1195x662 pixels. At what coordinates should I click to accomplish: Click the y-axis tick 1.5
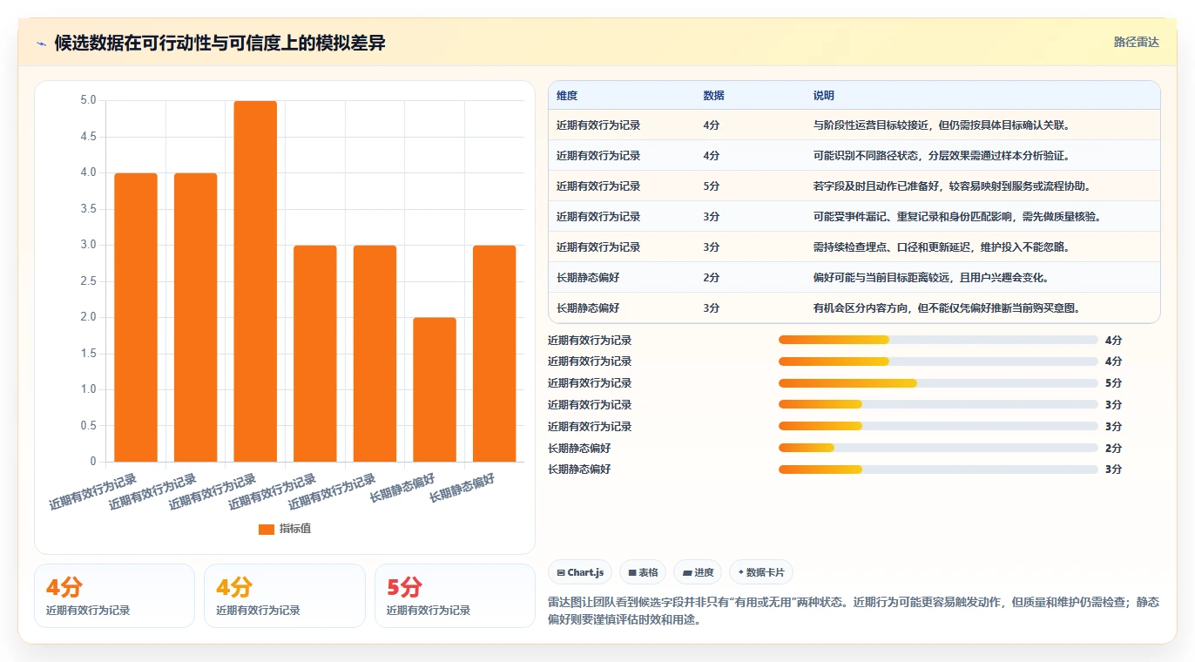tap(88, 354)
